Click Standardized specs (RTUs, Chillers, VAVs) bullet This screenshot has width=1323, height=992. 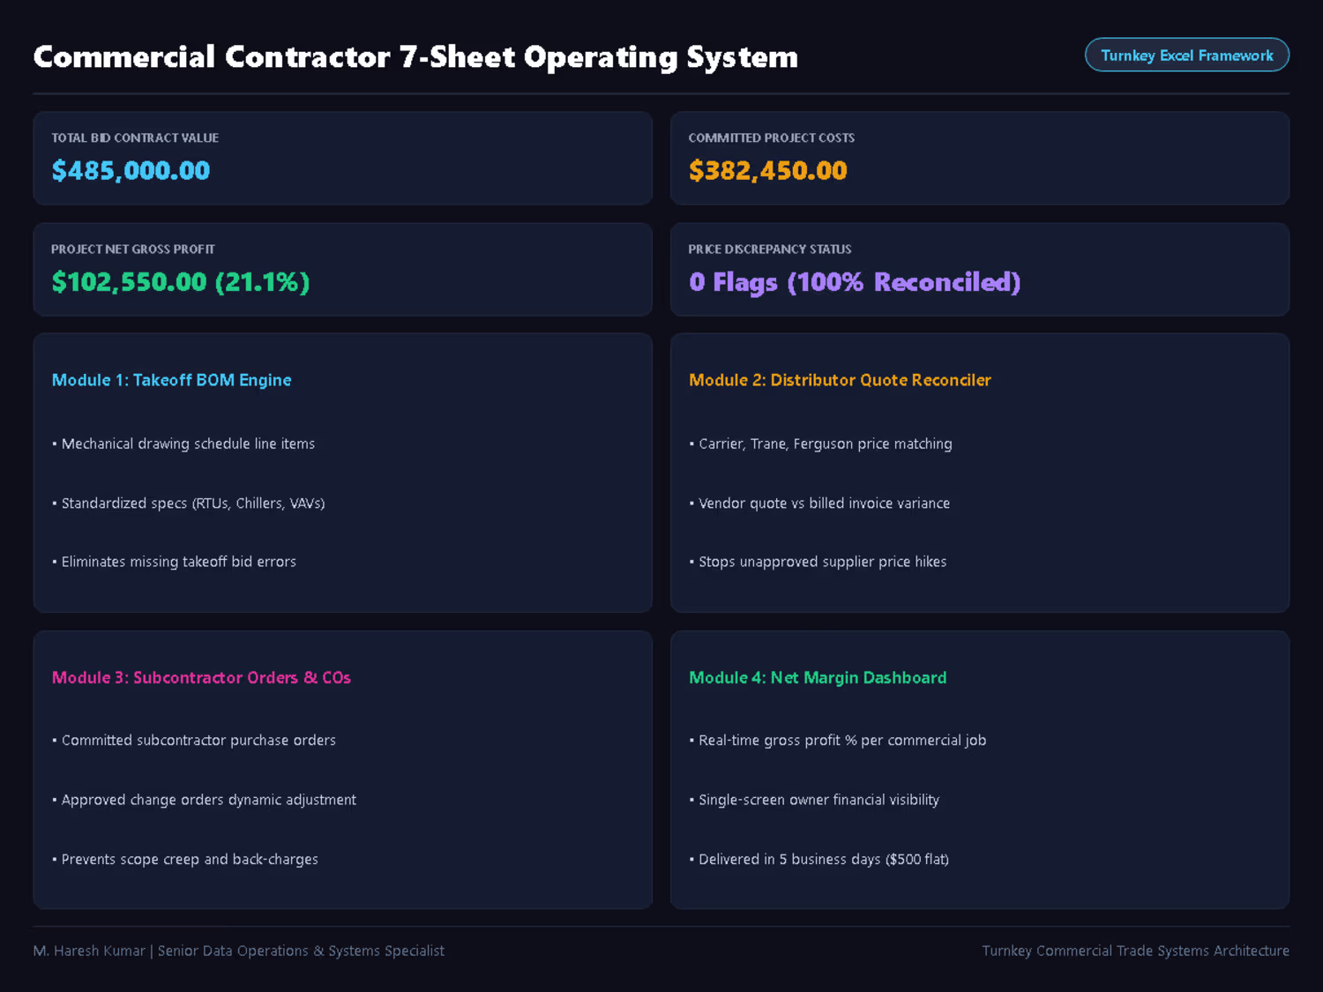coord(189,503)
